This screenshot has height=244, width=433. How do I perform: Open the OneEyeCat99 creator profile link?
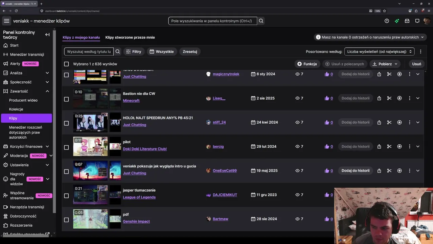[225, 170]
